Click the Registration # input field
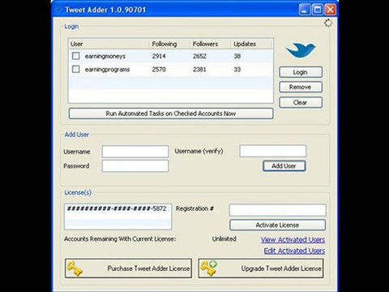This screenshot has height=292, width=389. pyautogui.click(x=277, y=210)
